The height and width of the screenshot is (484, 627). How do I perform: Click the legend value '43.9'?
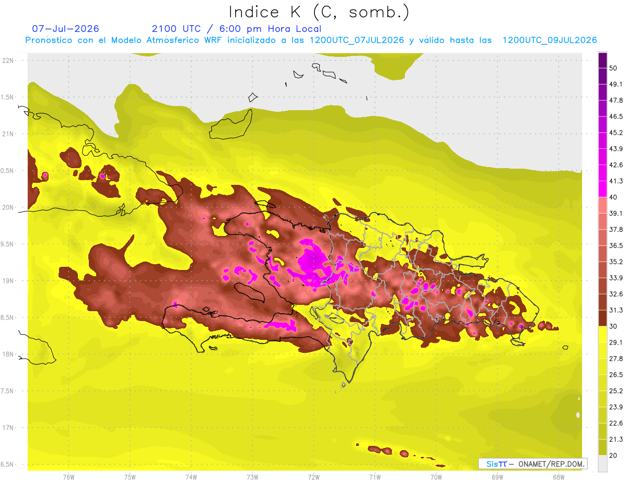(616, 149)
